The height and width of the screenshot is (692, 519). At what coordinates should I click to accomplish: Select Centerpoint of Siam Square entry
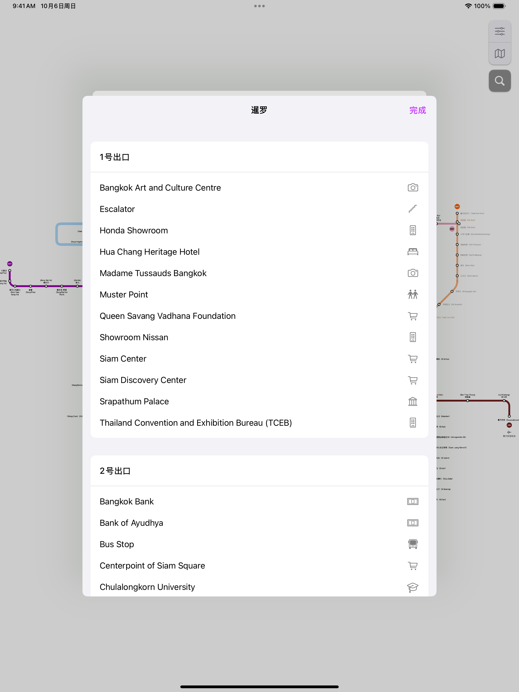point(259,566)
